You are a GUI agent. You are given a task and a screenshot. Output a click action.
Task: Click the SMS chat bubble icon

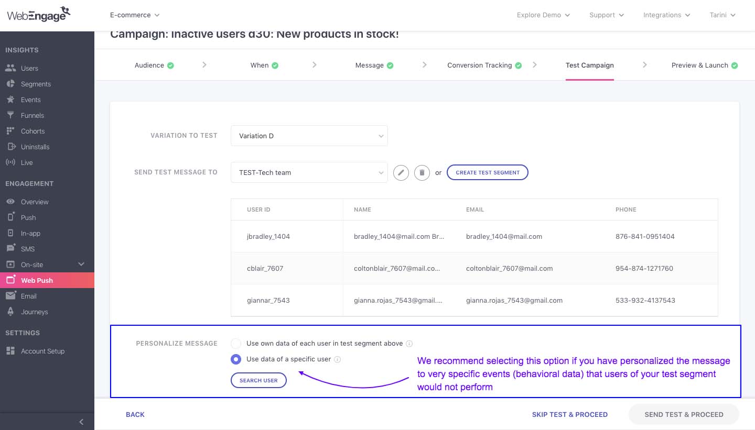coord(10,249)
